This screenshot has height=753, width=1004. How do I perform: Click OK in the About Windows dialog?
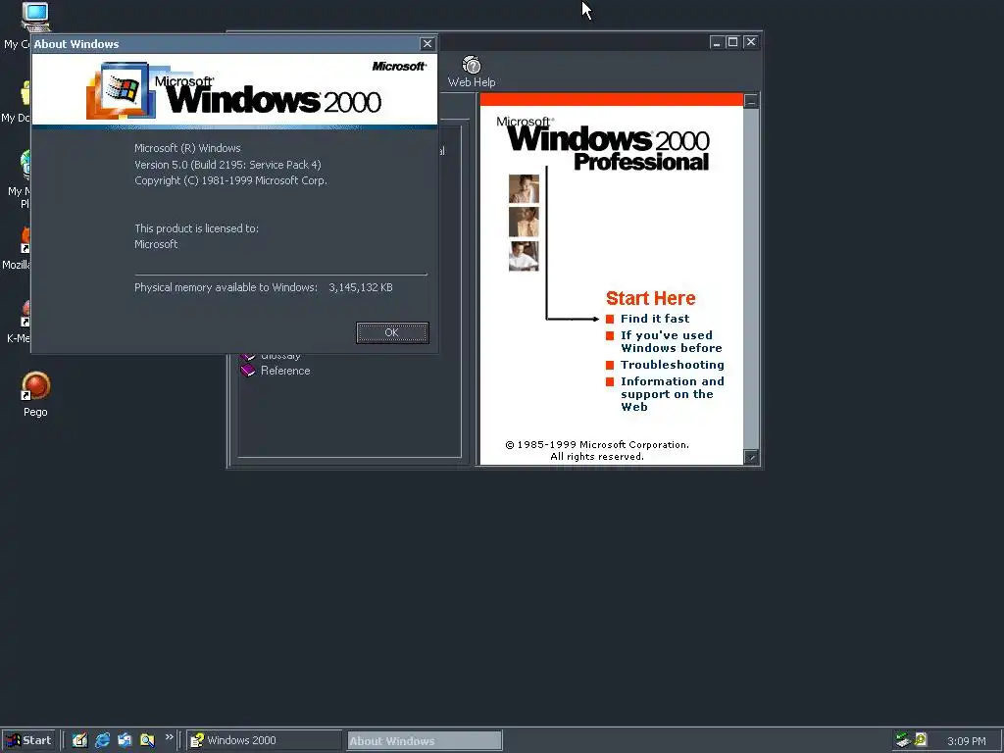(392, 332)
